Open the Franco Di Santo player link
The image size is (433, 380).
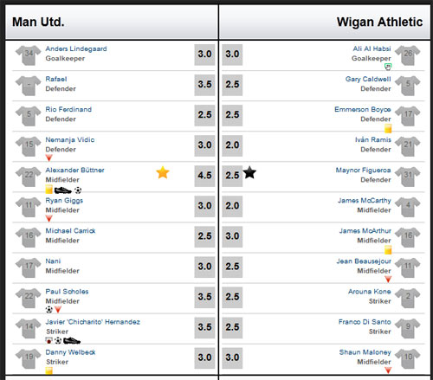point(365,322)
